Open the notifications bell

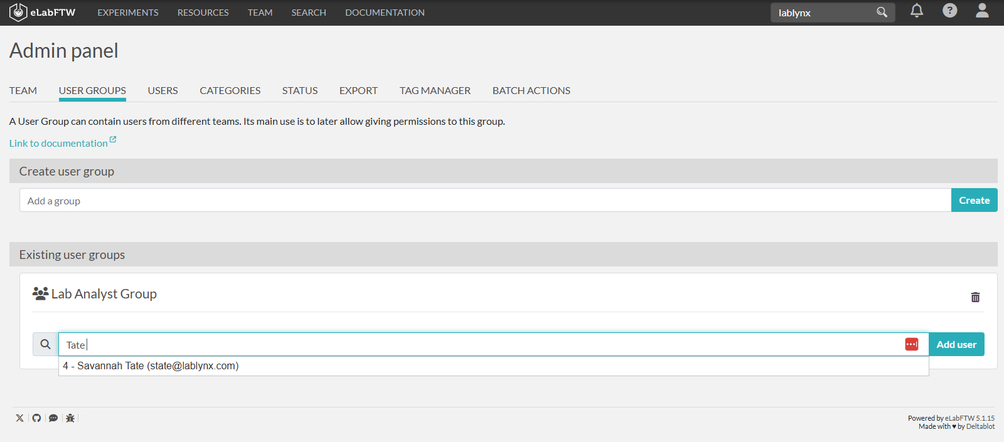(x=916, y=11)
